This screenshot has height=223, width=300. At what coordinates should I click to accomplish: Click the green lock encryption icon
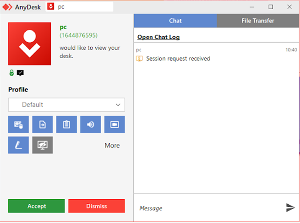[11, 73]
